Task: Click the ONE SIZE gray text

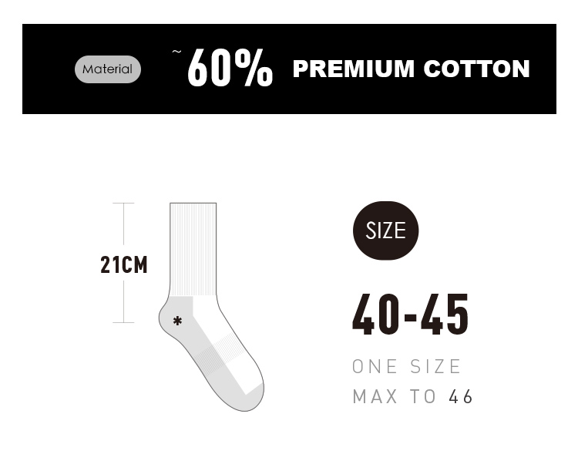Action: click(407, 367)
